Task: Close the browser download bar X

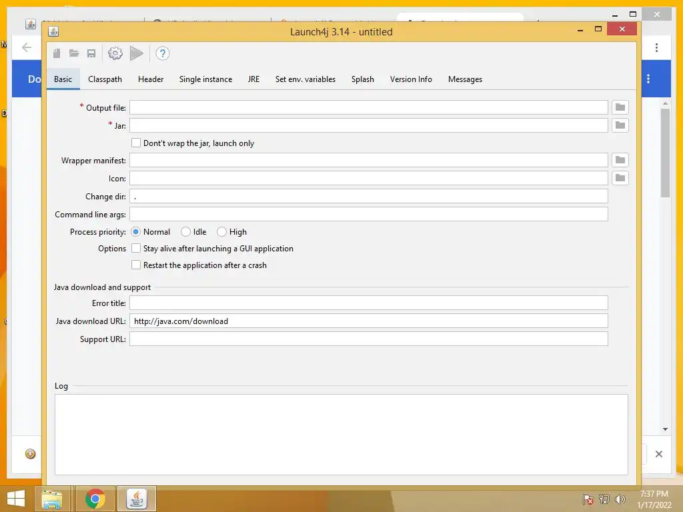Action: [658, 454]
